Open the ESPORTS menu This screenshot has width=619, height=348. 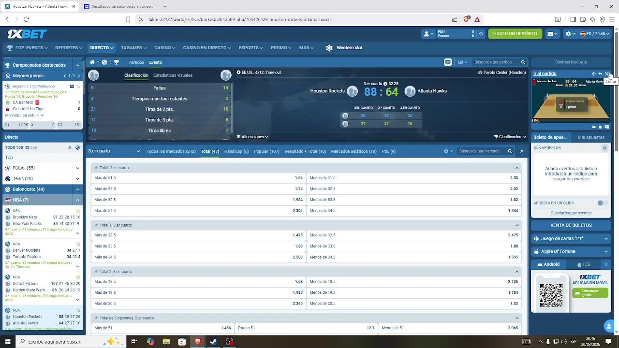(251, 48)
